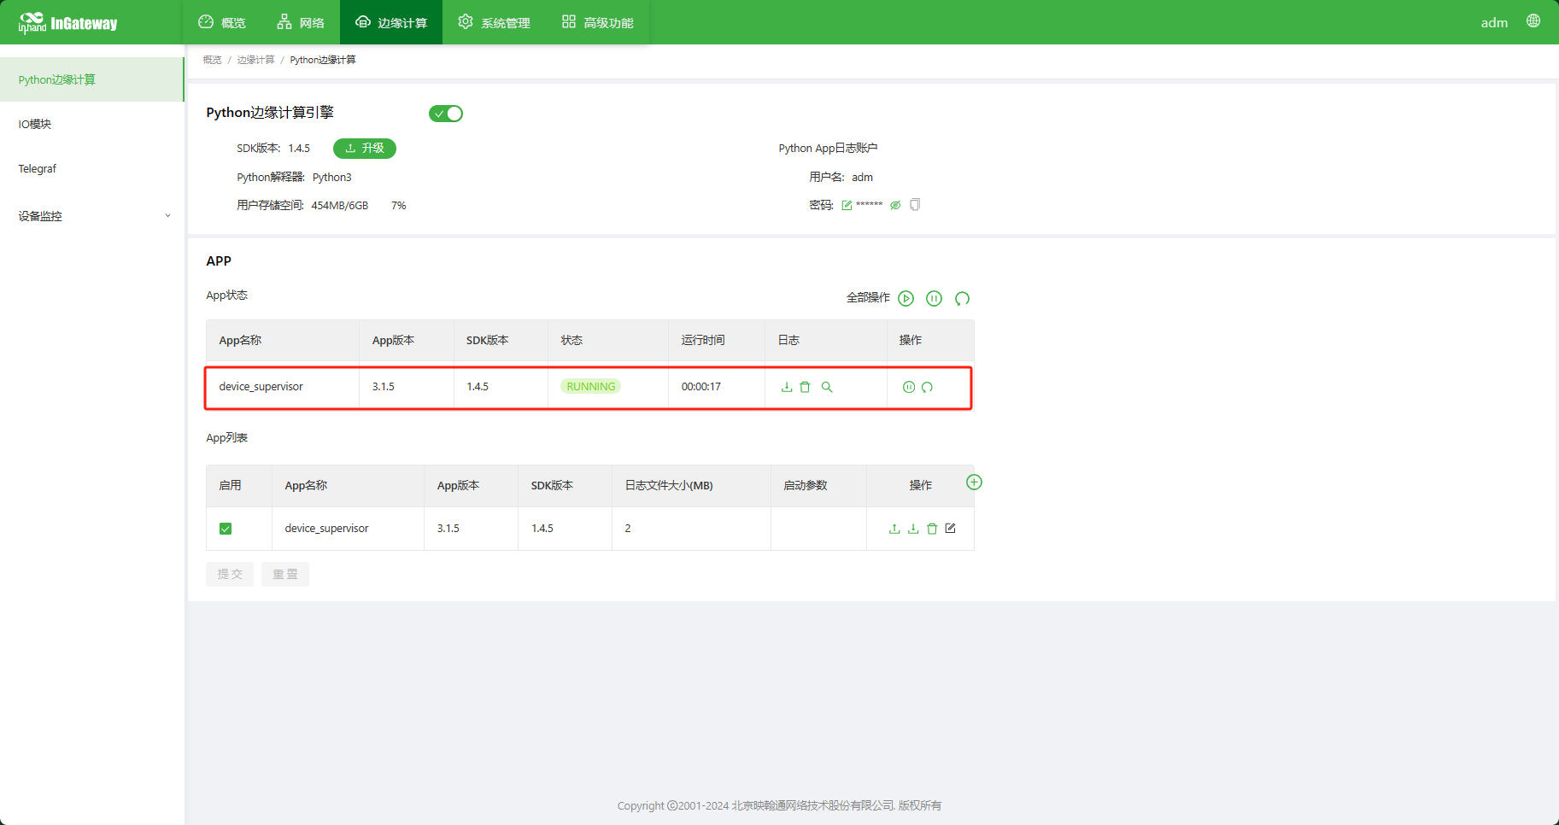The image size is (1559, 825).
Task: Open the 系统管理 top menu
Action: click(494, 22)
